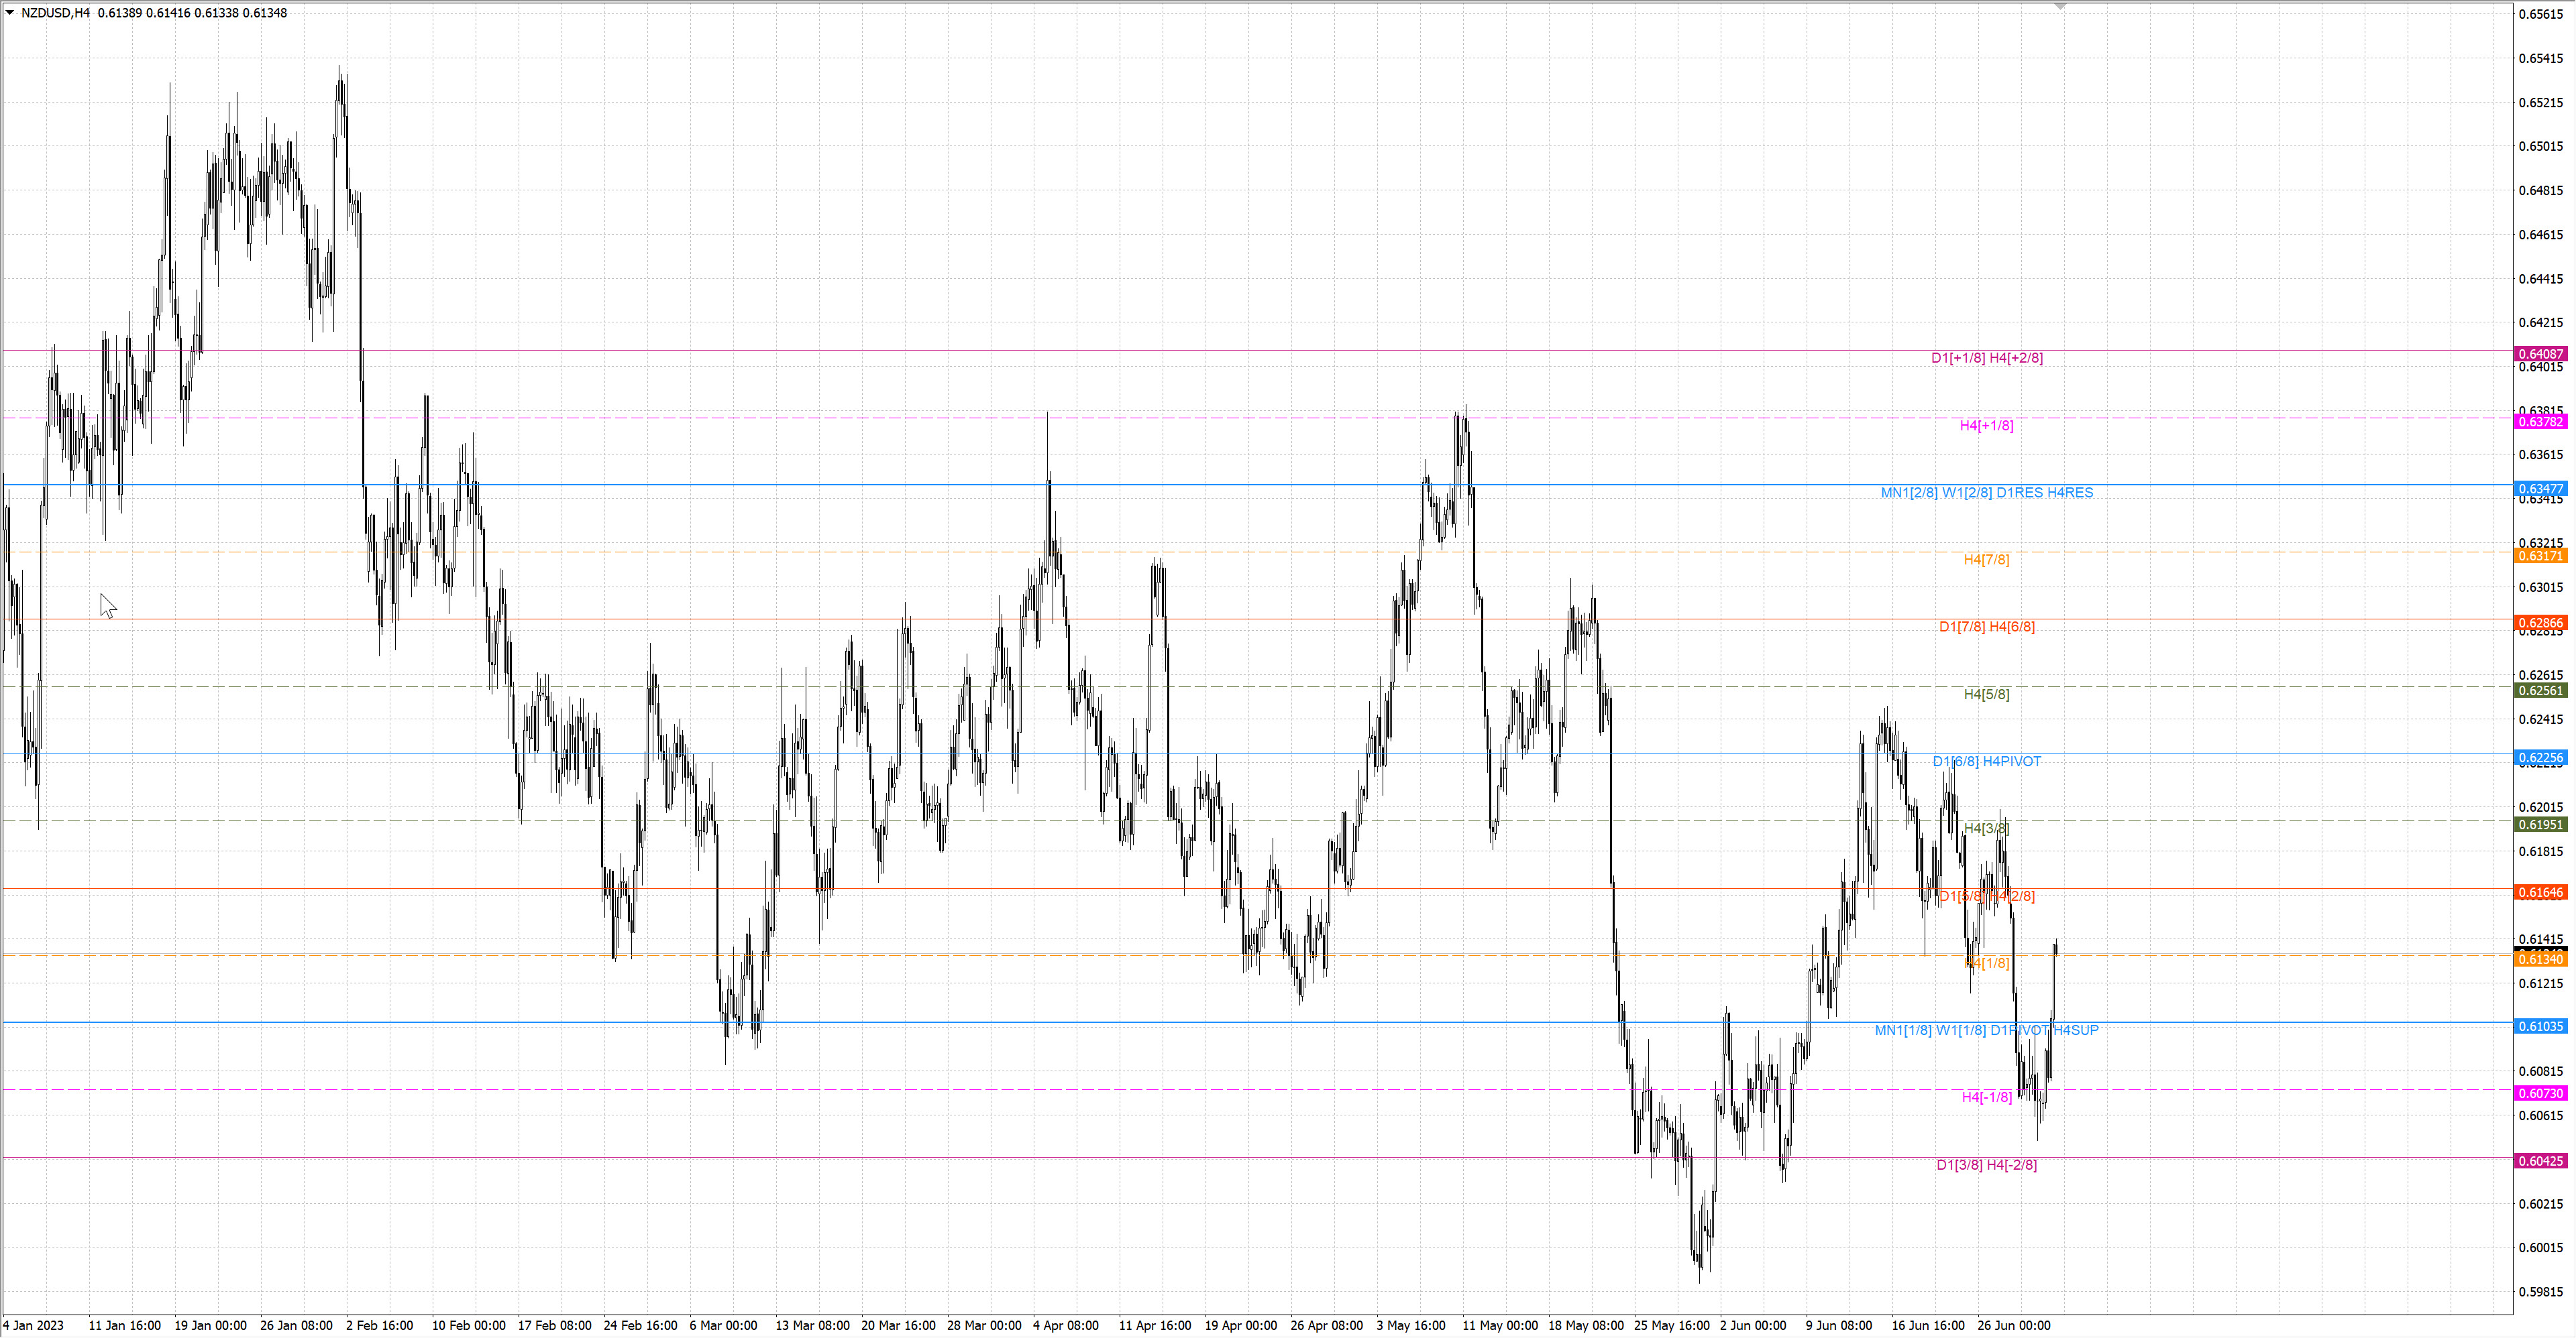2576x1338 pixels.
Task: Click the 0.62866 red price tag
Action: coord(2541,623)
